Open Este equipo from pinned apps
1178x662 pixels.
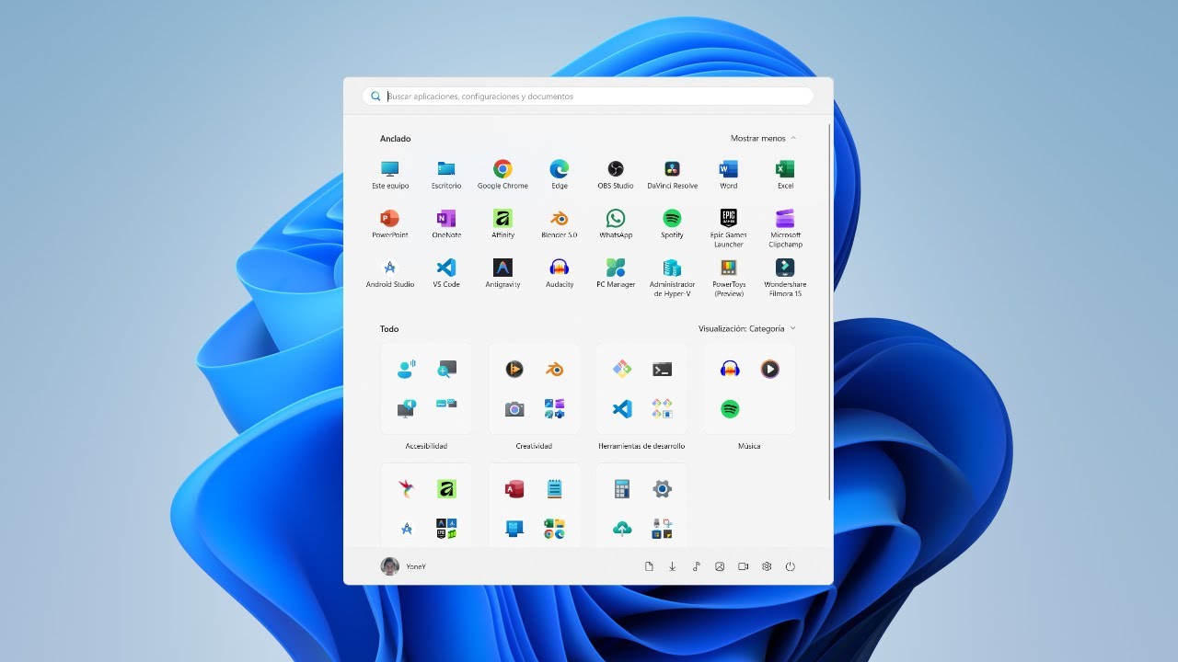coord(390,174)
